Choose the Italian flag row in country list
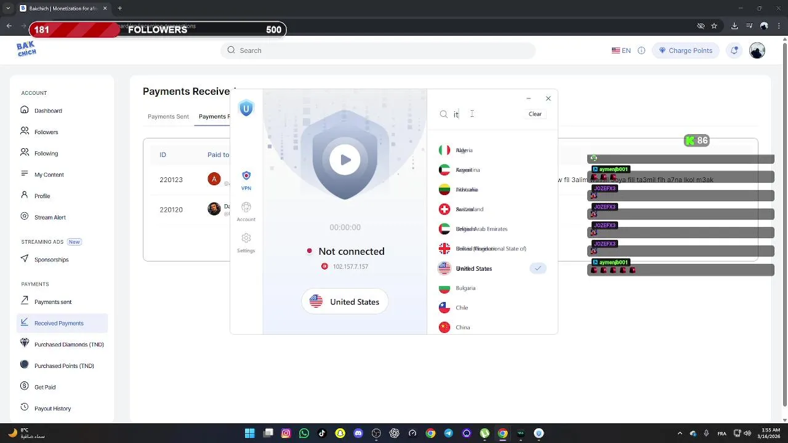The height and width of the screenshot is (443, 788). click(492, 150)
